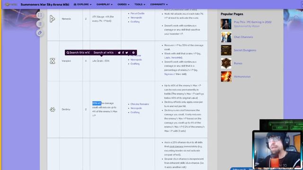Open the Summoners War Sky Arena Wiki home link
Viewport: 303px width, 170px height.
[x=45, y=4]
